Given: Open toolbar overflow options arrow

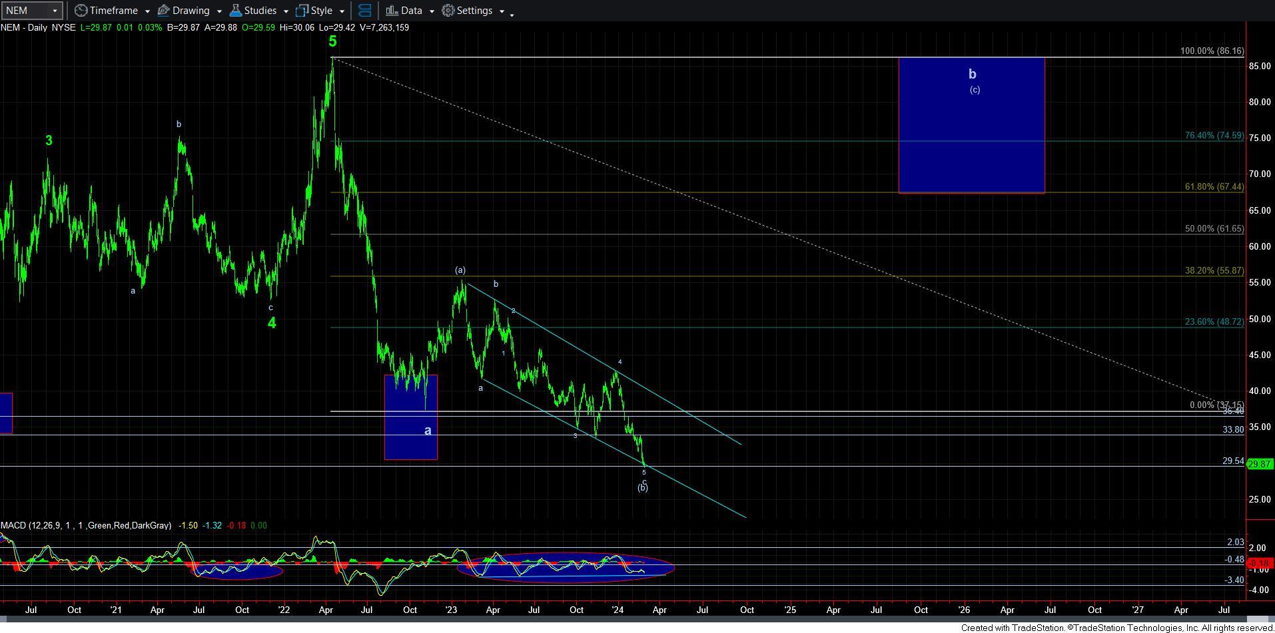Looking at the screenshot, I should pos(512,14).
